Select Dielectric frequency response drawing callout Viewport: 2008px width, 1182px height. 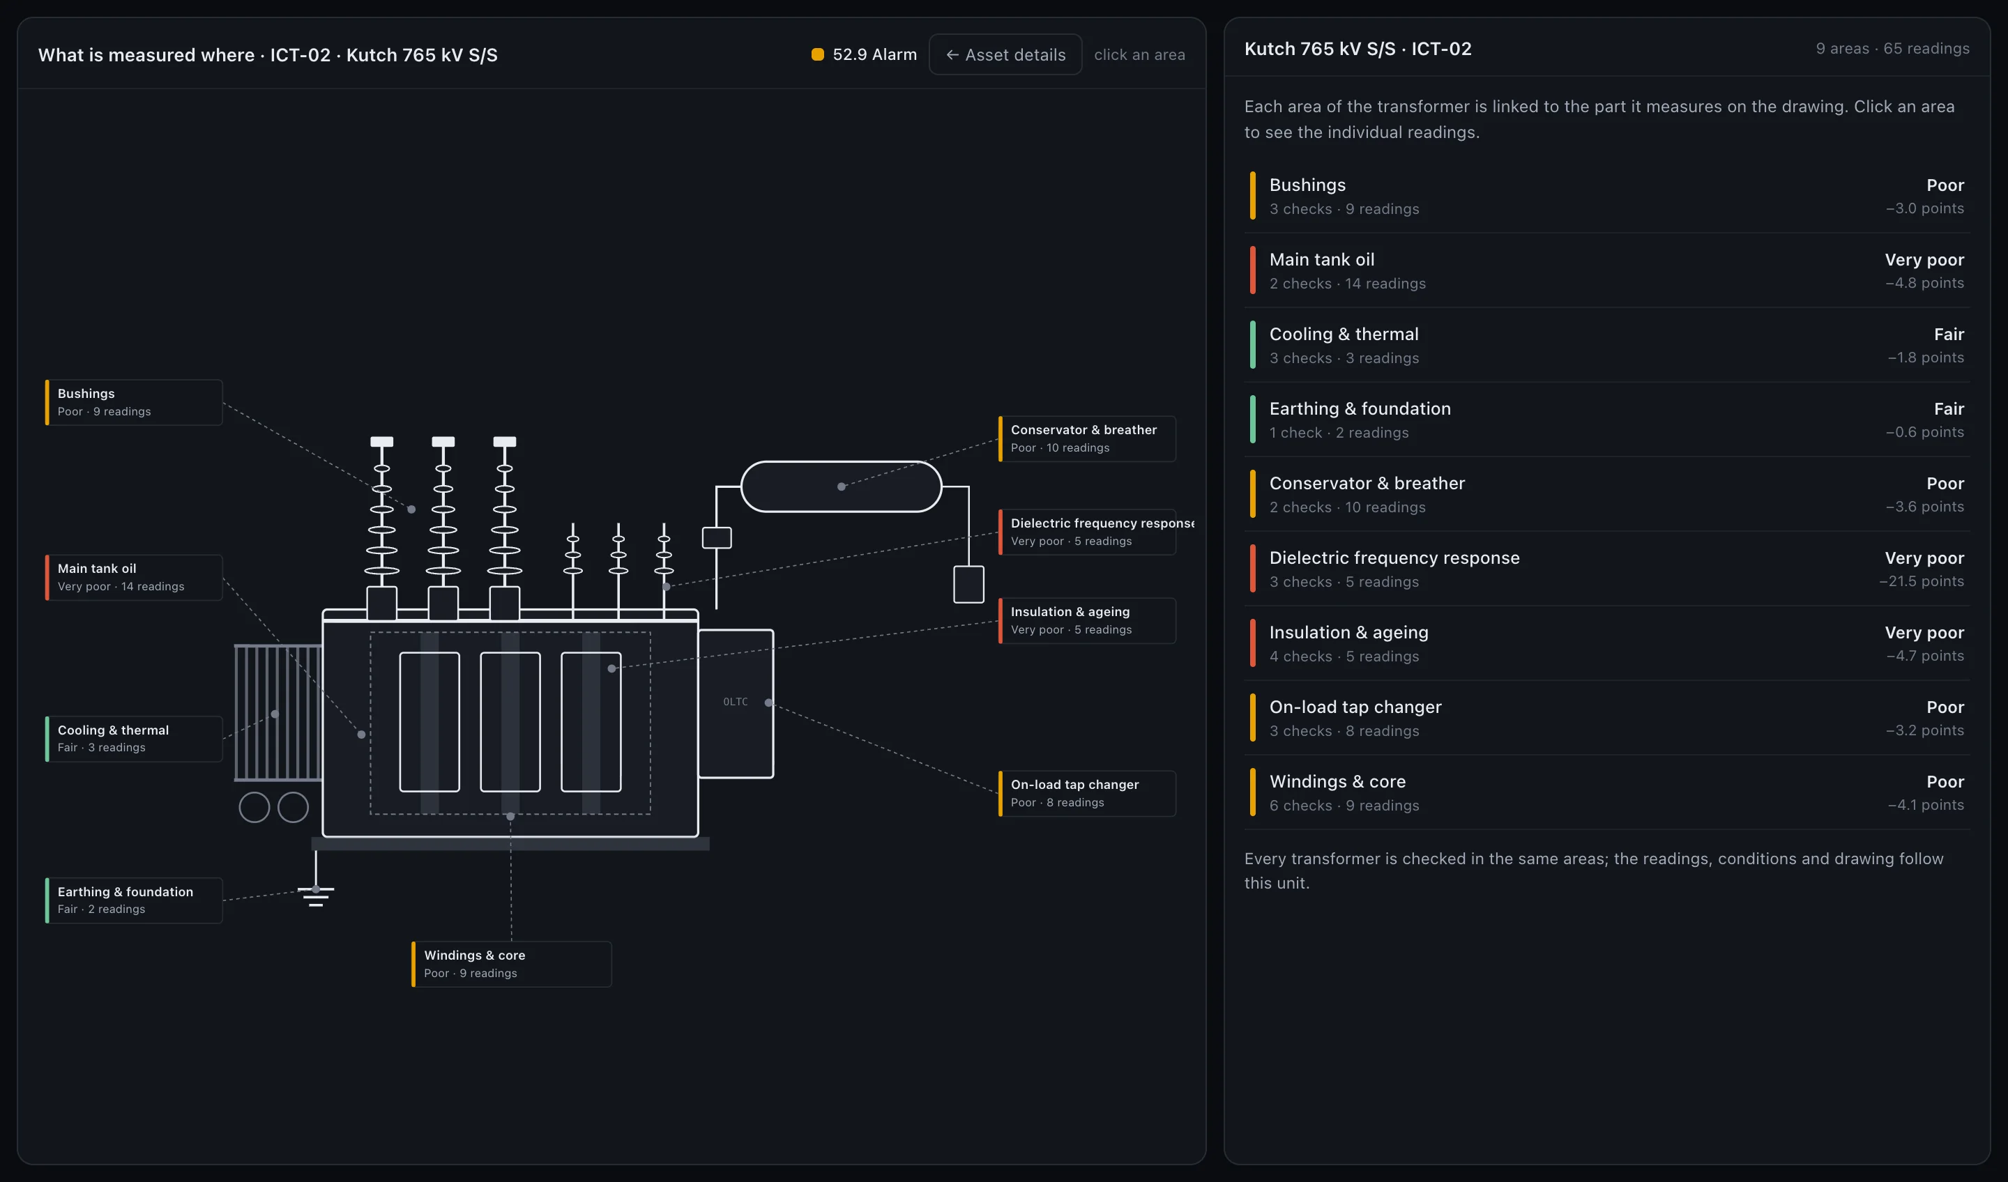1087,532
